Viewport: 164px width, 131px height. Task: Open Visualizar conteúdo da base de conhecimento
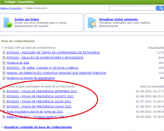point(38,127)
